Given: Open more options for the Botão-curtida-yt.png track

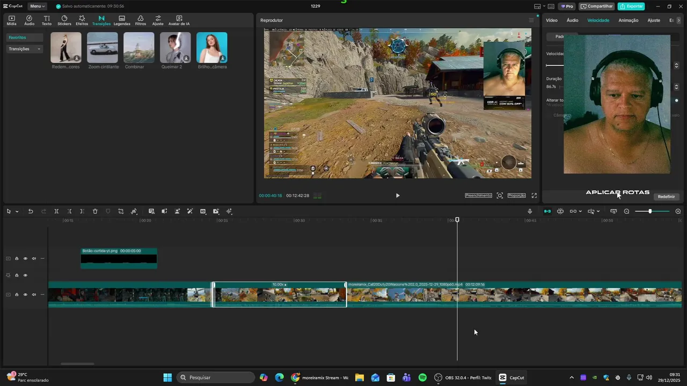Looking at the screenshot, I should click(42, 258).
